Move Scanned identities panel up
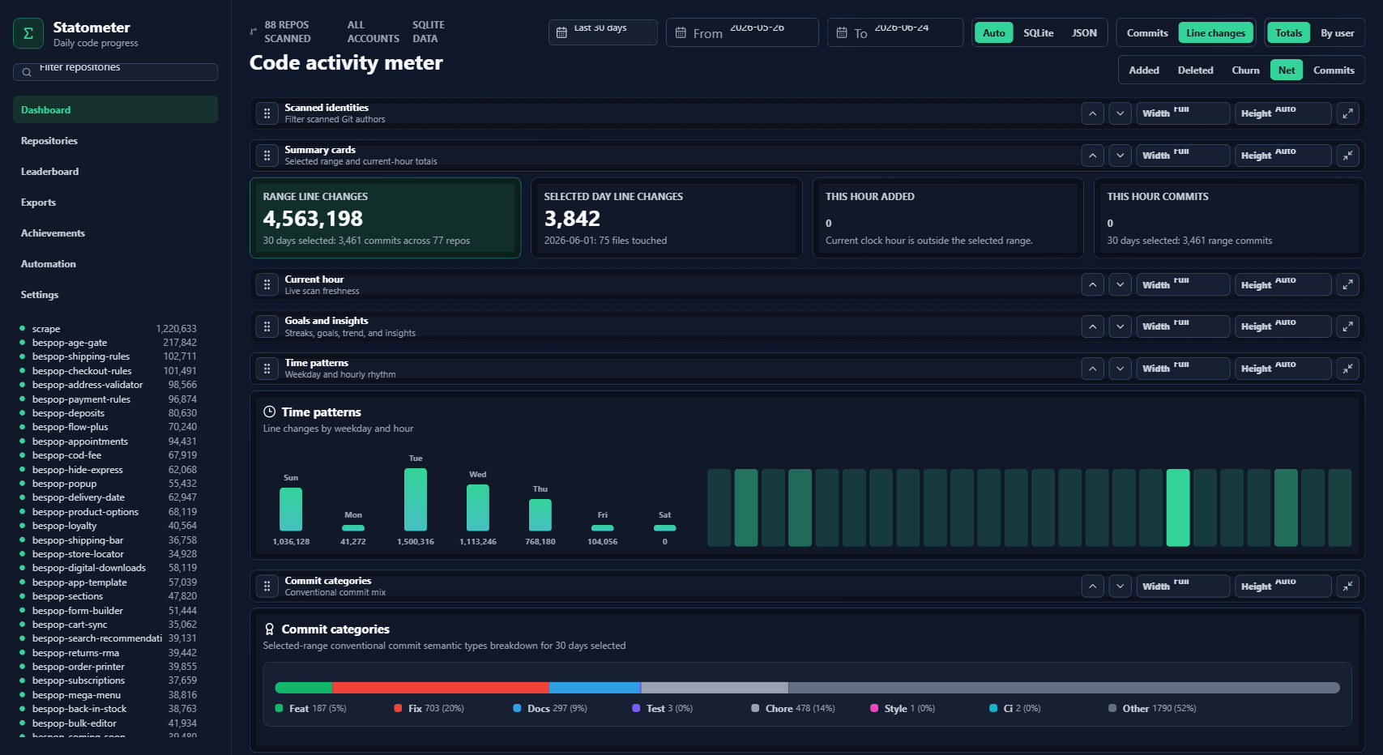The width and height of the screenshot is (1383, 755). click(x=1093, y=113)
